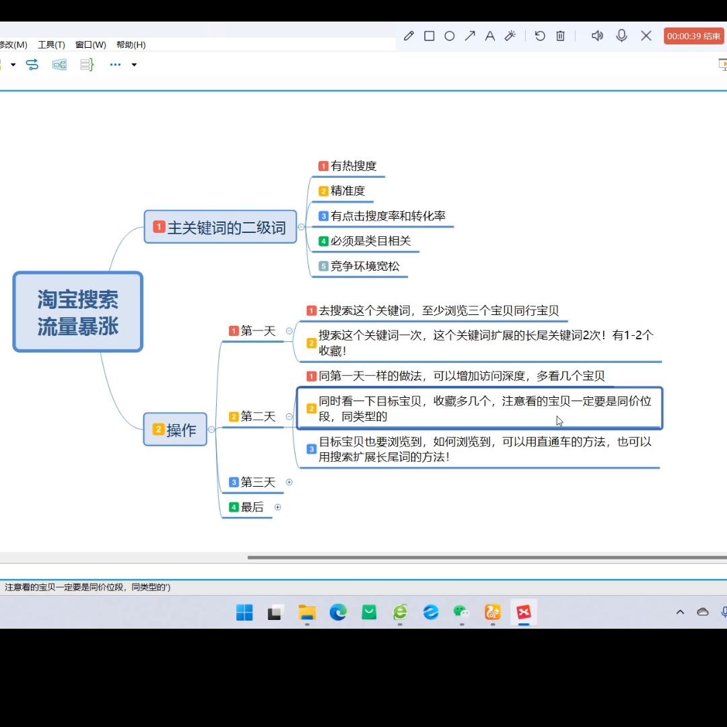Open the 工具(T) menu
Viewport: 727px width, 727px height.
coord(51,44)
